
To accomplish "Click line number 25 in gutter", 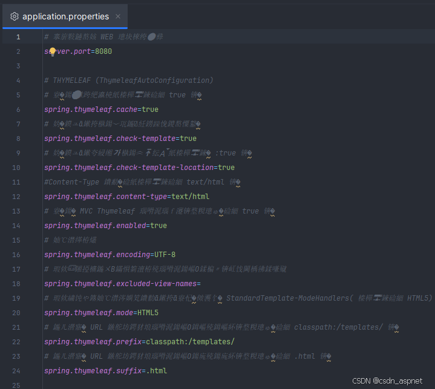I will tap(16, 385).
